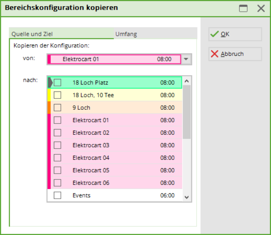The image size is (271, 235).
Task: Click the green checkmark OK icon
Action: pos(215,34)
